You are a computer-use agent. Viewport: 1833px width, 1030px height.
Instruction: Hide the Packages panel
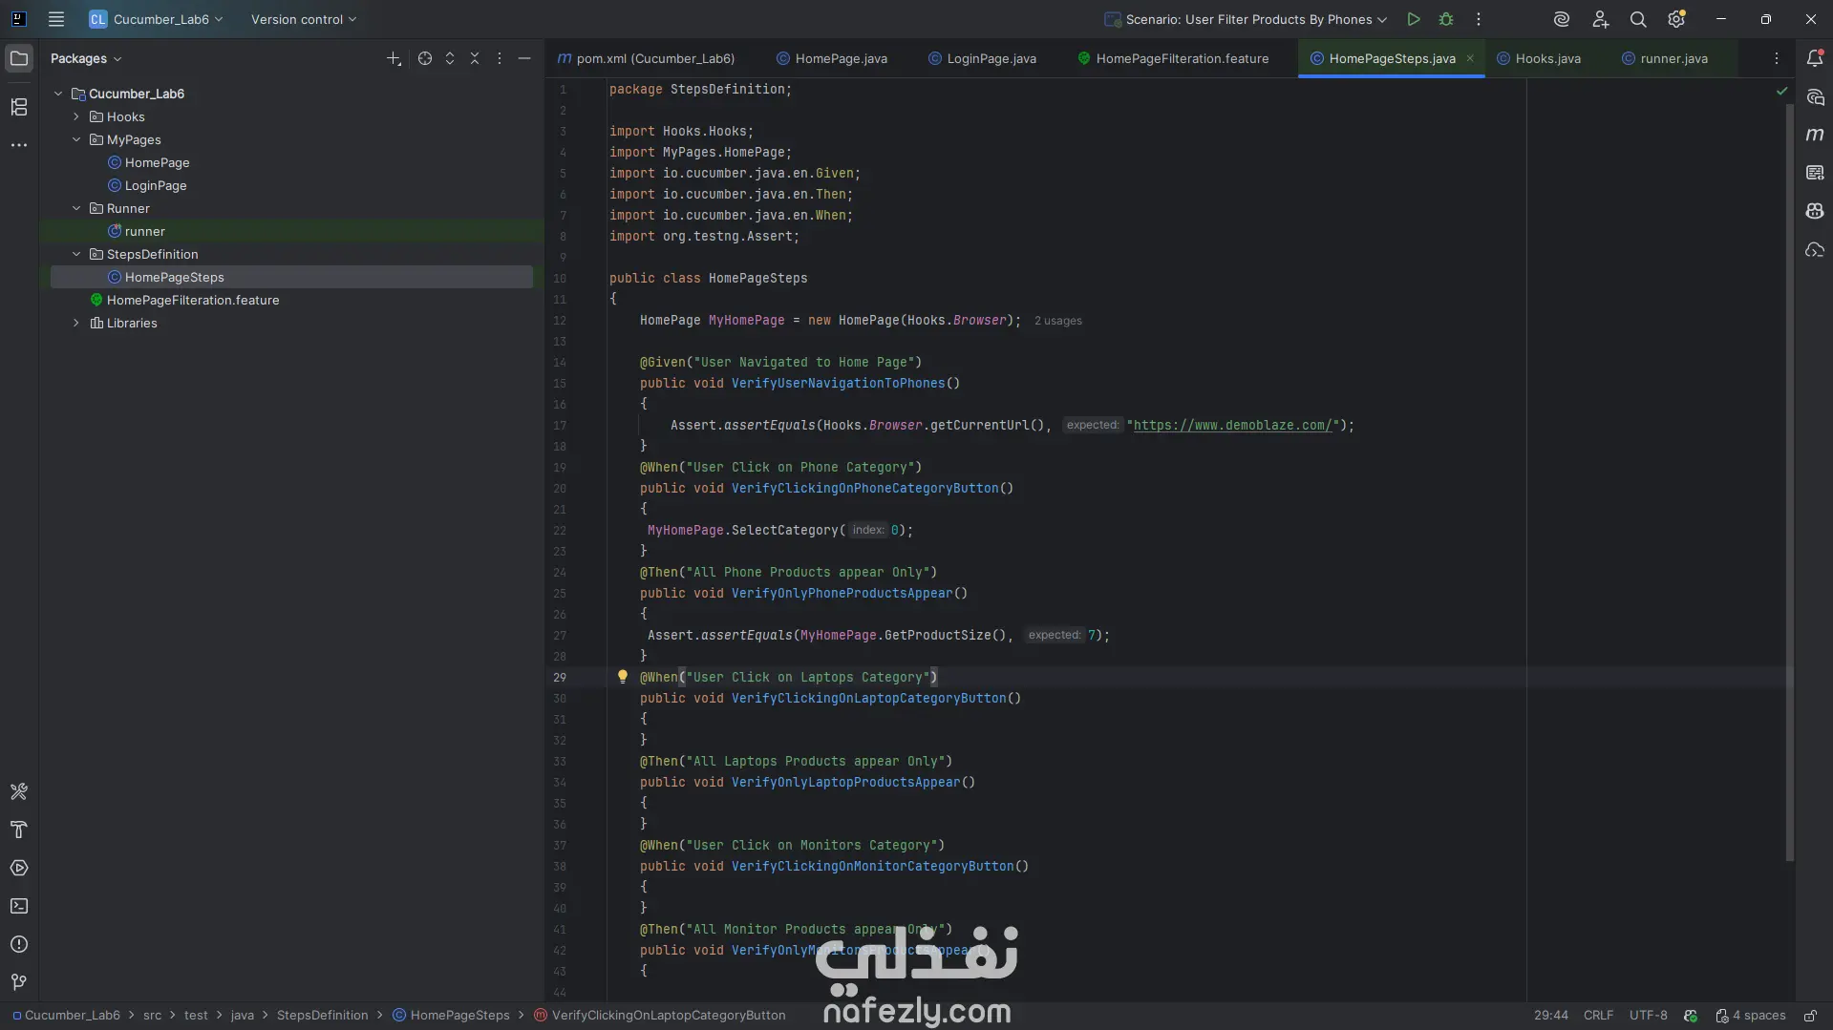click(524, 58)
